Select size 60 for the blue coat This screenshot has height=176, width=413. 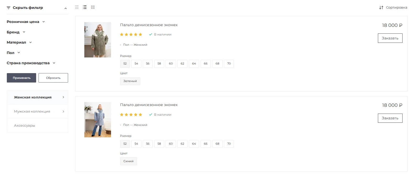[171, 144]
